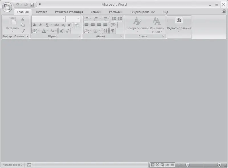
Task: Select the Format Painter brush icon
Action: [23, 31]
